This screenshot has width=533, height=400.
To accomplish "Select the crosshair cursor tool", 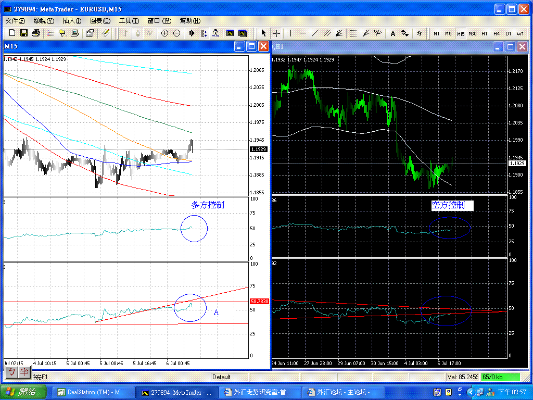I will 277,33.
